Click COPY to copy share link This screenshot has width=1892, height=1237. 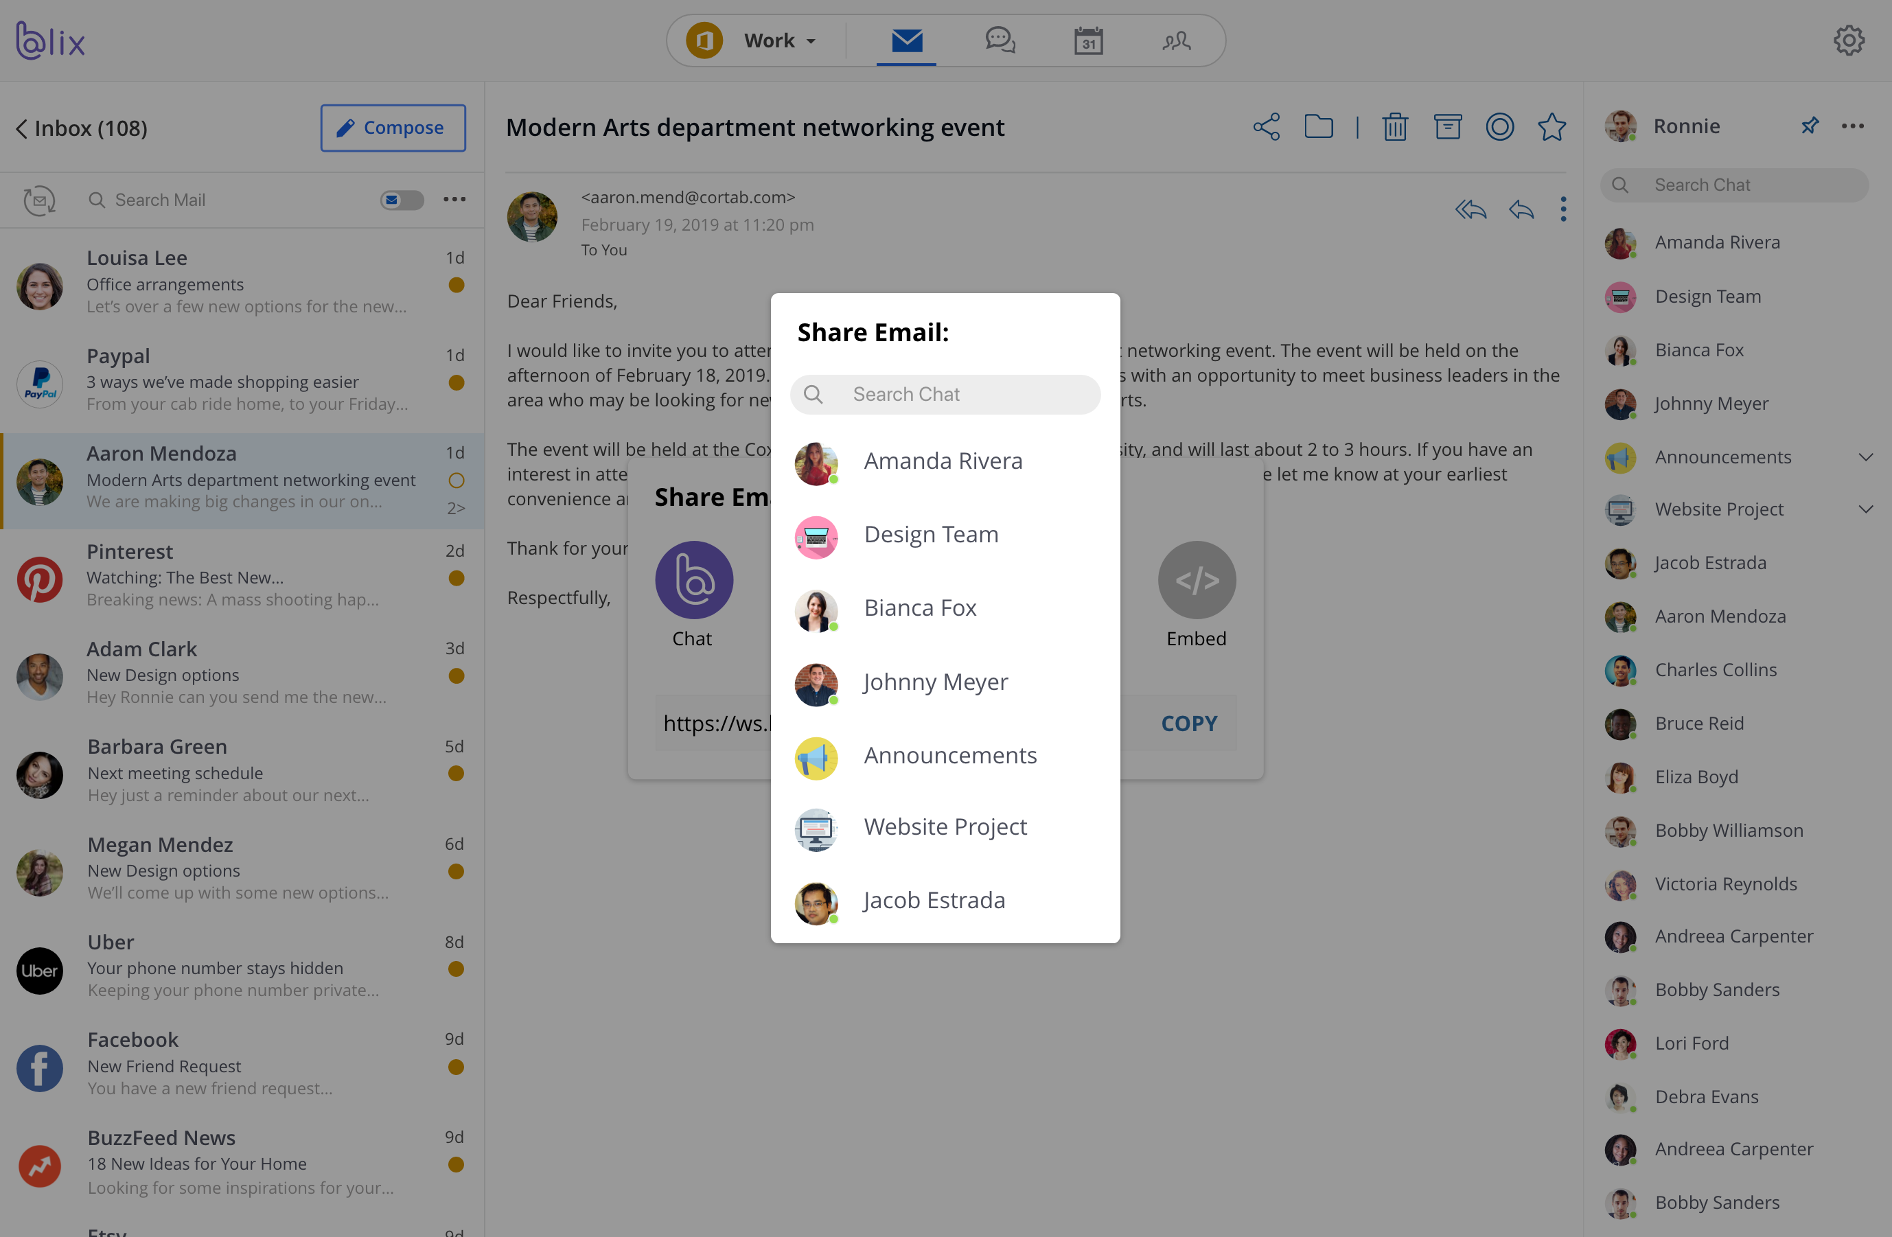[x=1189, y=724]
